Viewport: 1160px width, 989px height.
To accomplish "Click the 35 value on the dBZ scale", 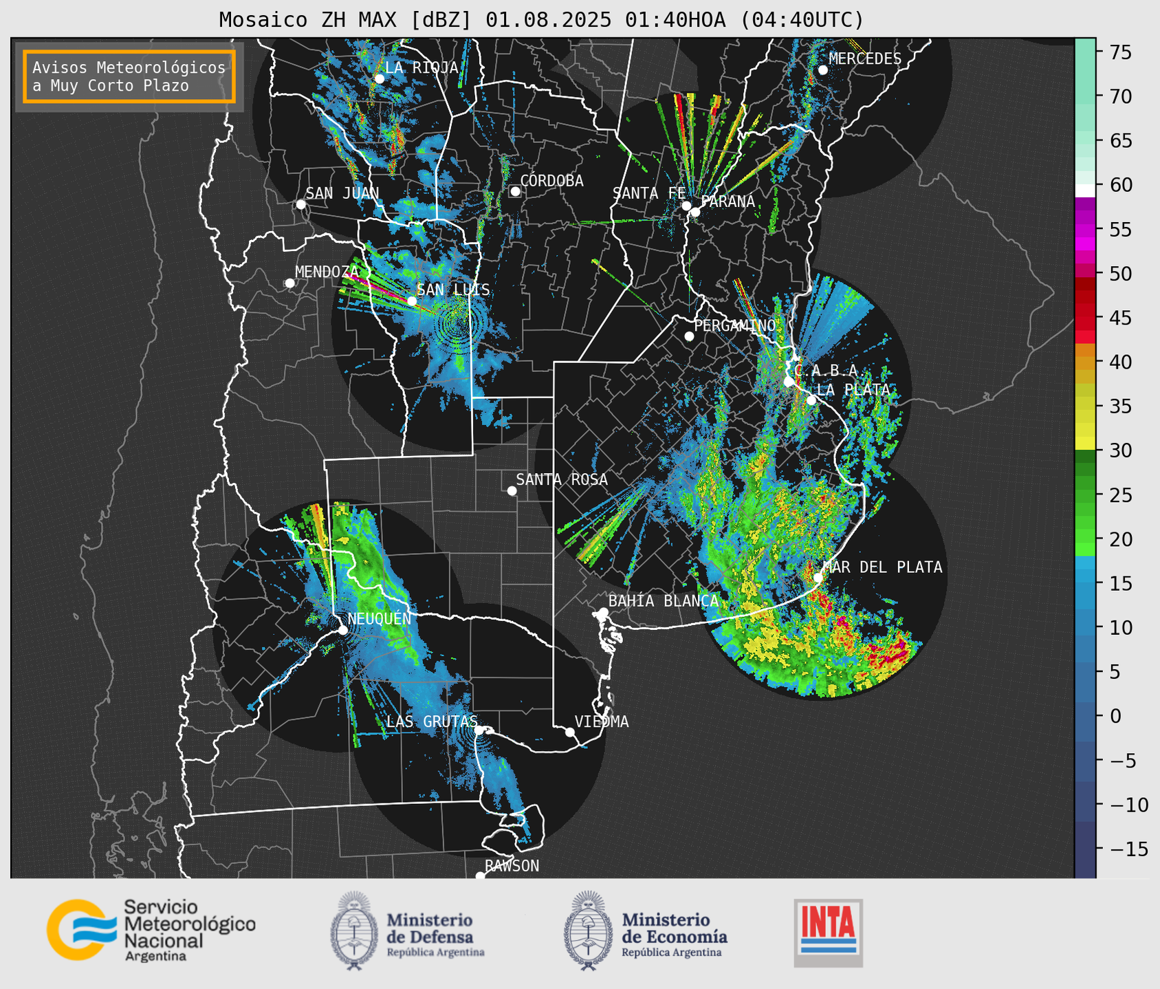I will (x=1121, y=406).
